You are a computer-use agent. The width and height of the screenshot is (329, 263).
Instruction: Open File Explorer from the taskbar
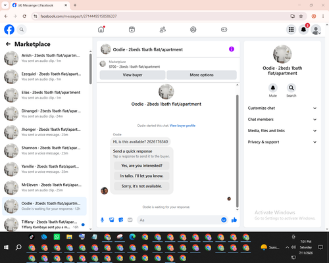coord(69,237)
